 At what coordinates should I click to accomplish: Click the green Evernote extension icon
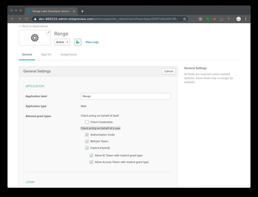tap(207, 19)
